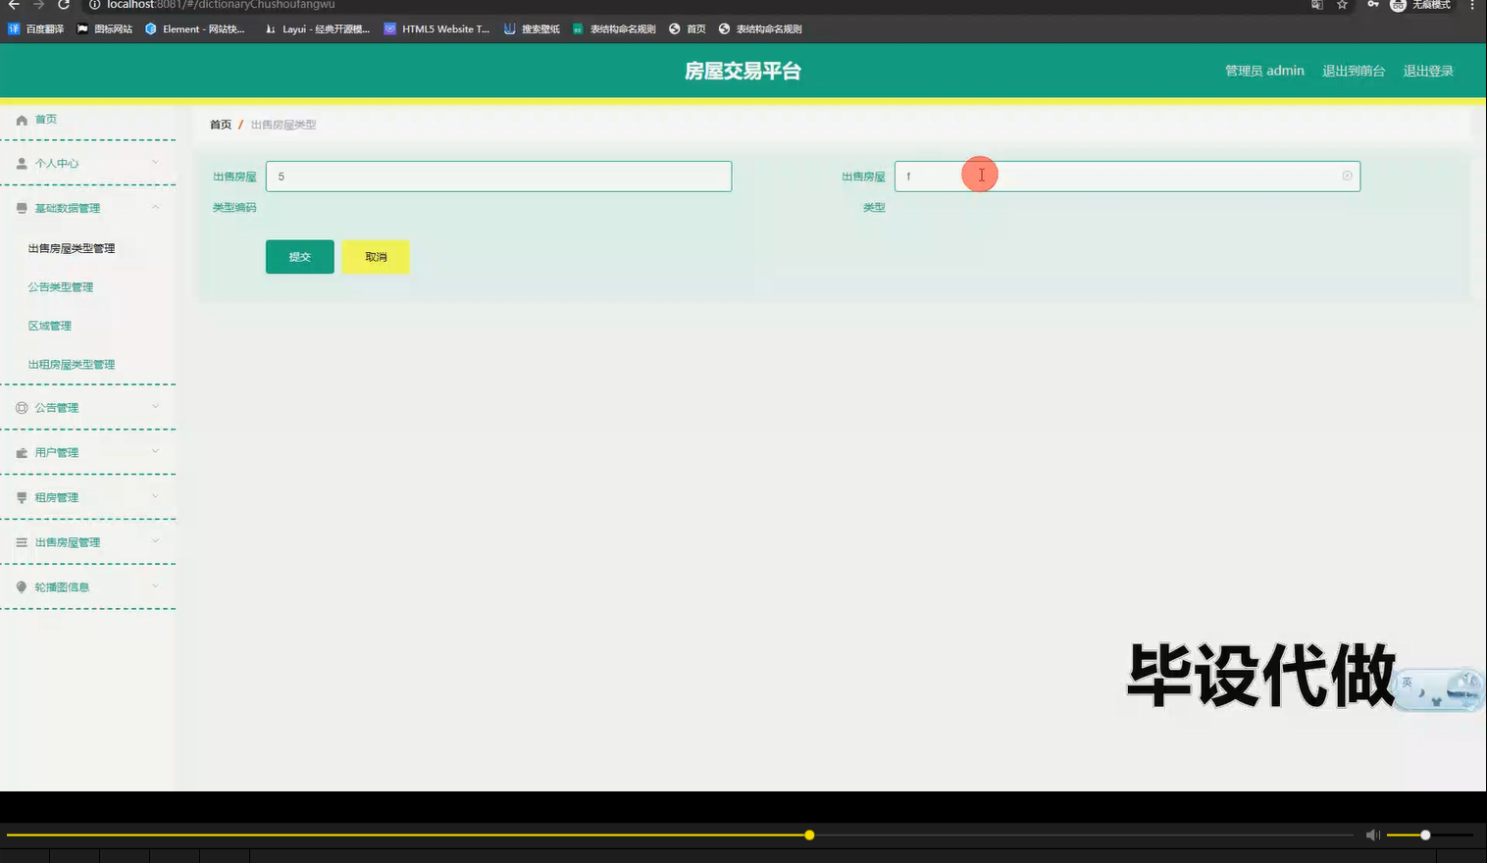Click the 出售房屋类型编码 input showing 5
Image resolution: width=1487 pixels, height=863 pixels.
coord(498,176)
